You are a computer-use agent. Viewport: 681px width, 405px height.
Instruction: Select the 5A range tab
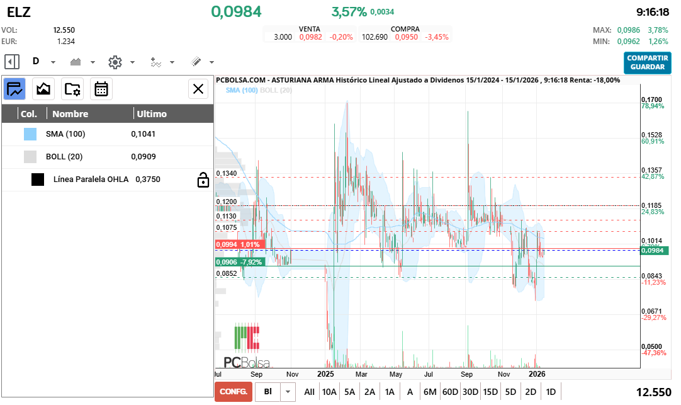(349, 392)
